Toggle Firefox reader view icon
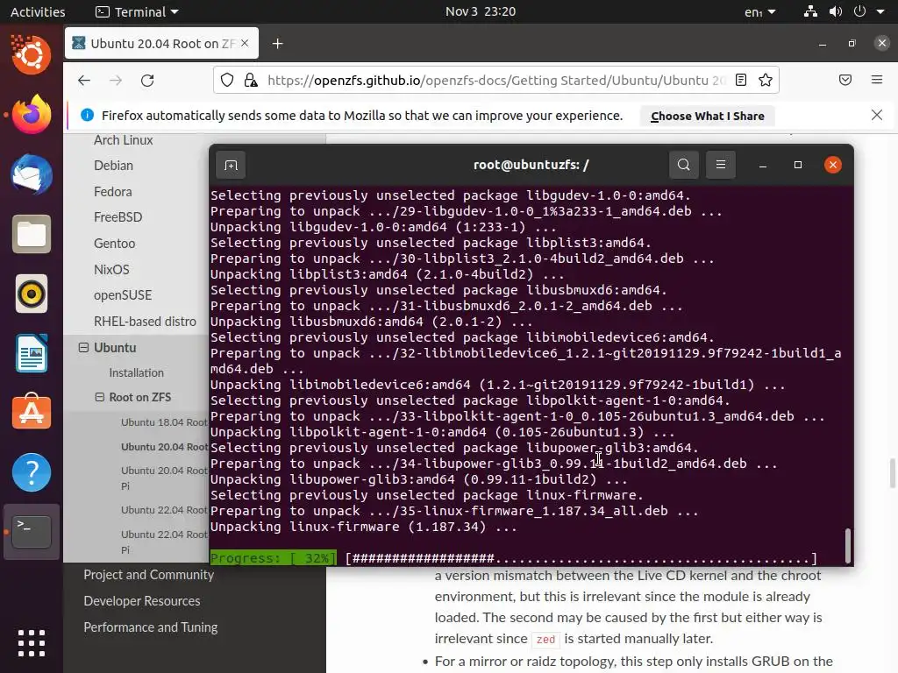 [x=740, y=80]
